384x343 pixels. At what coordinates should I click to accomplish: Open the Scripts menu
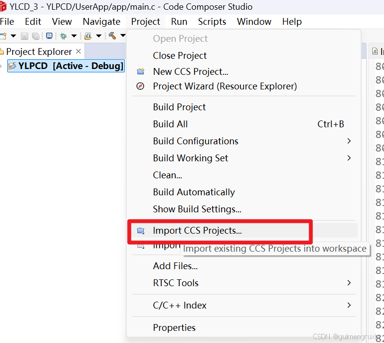pos(212,22)
